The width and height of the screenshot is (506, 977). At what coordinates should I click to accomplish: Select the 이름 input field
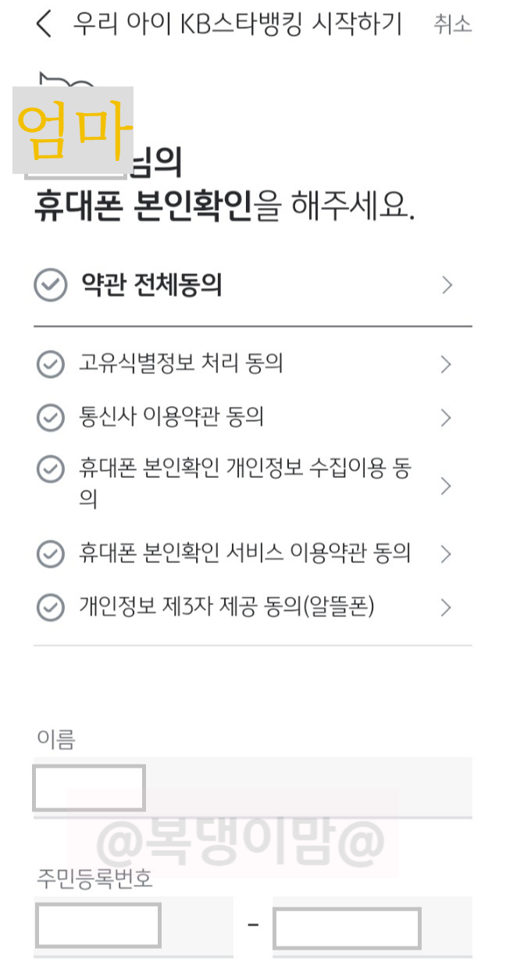click(x=88, y=787)
